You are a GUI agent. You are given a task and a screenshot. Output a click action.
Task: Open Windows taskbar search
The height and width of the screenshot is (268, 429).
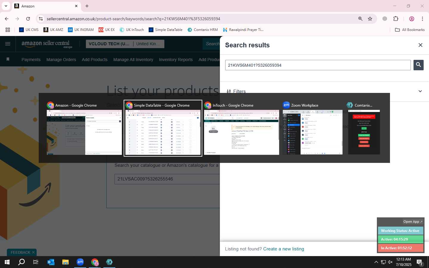click(21, 262)
